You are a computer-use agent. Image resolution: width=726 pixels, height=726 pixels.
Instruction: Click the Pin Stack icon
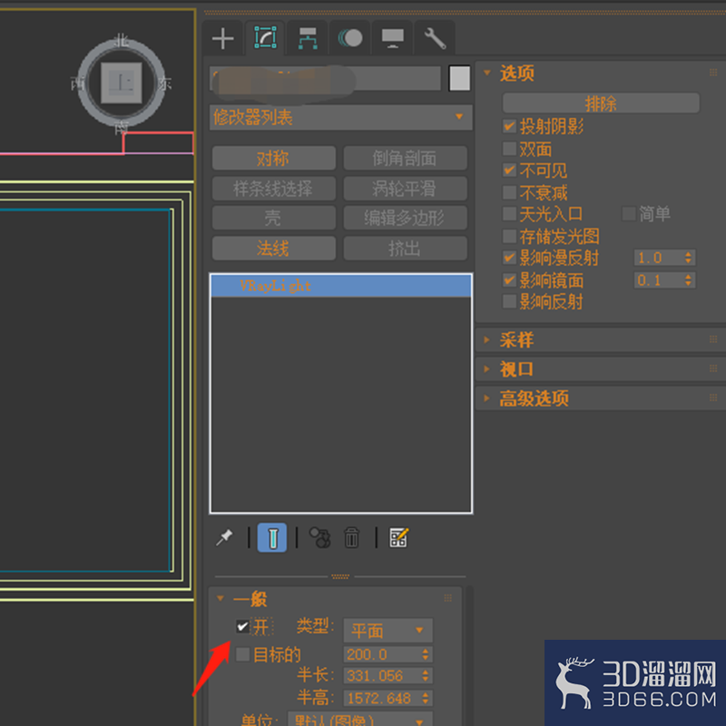click(x=224, y=537)
